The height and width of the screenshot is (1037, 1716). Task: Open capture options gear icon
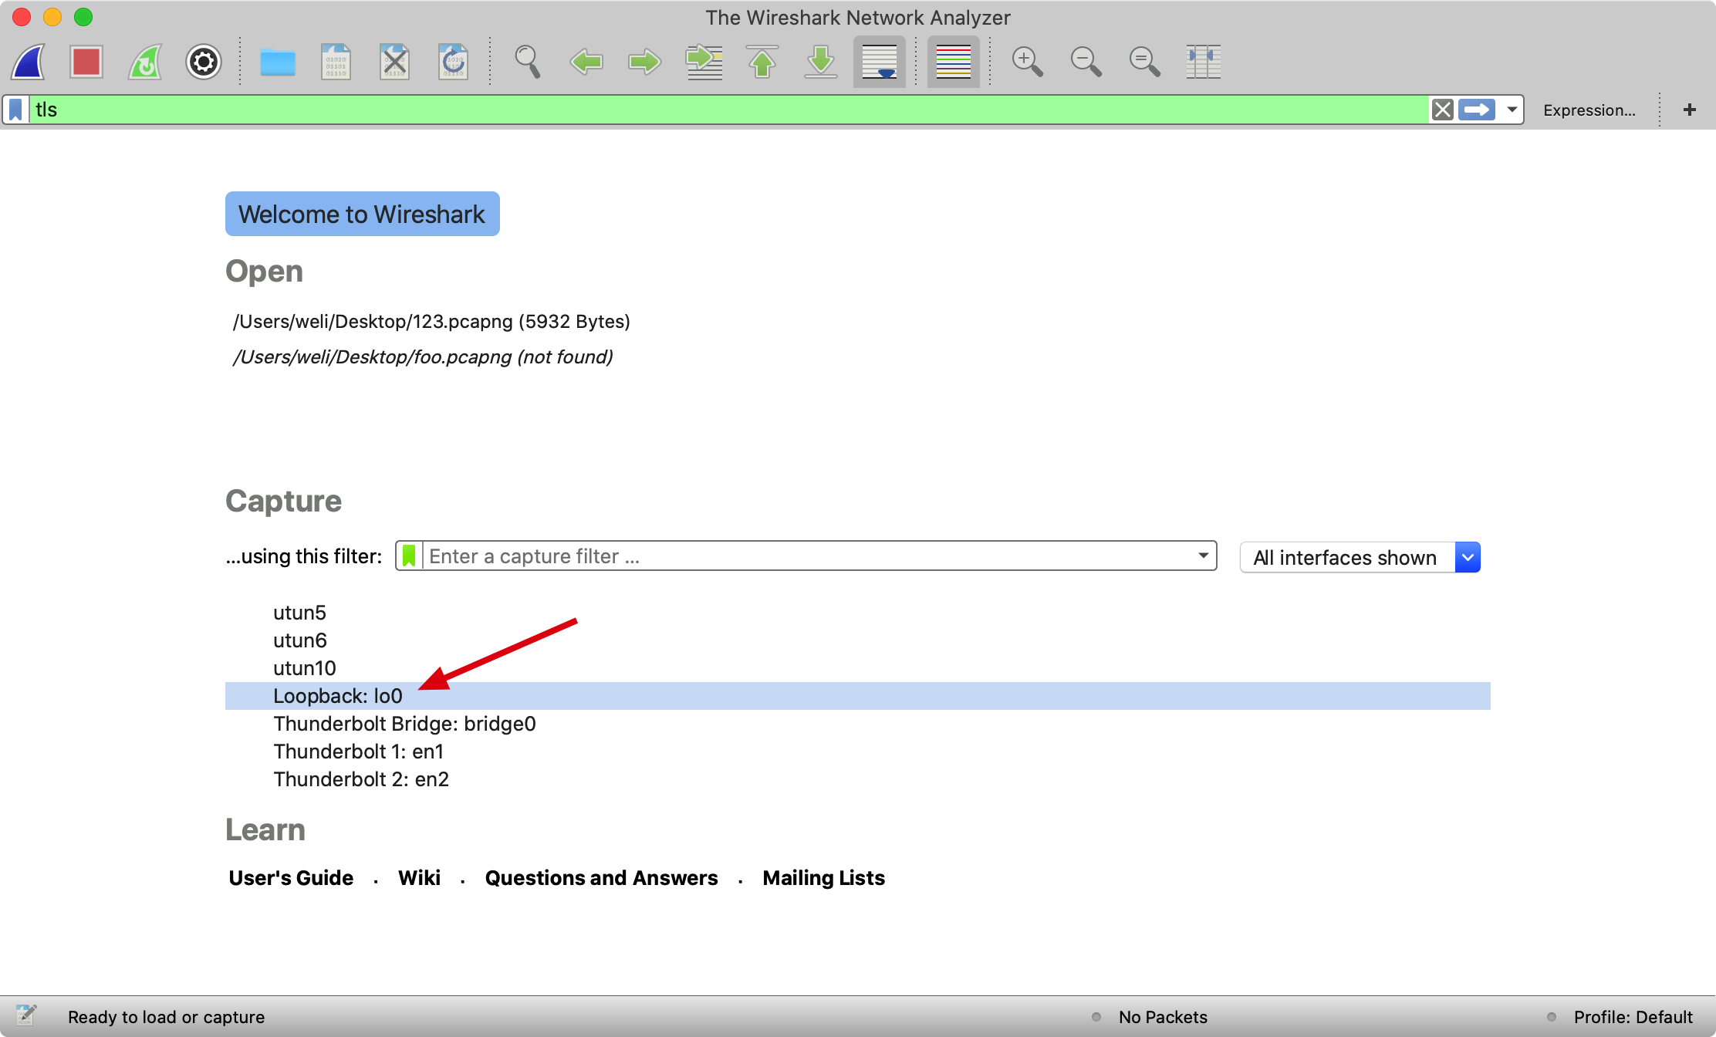(x=204, y=62)
